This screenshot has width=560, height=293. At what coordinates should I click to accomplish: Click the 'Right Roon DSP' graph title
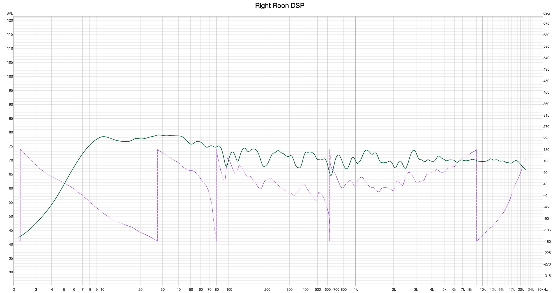click(x=279, y=6)
